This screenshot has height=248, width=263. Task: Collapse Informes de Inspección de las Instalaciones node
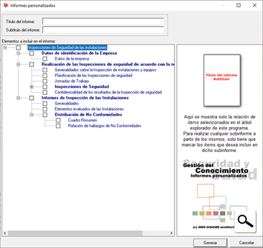18,98
